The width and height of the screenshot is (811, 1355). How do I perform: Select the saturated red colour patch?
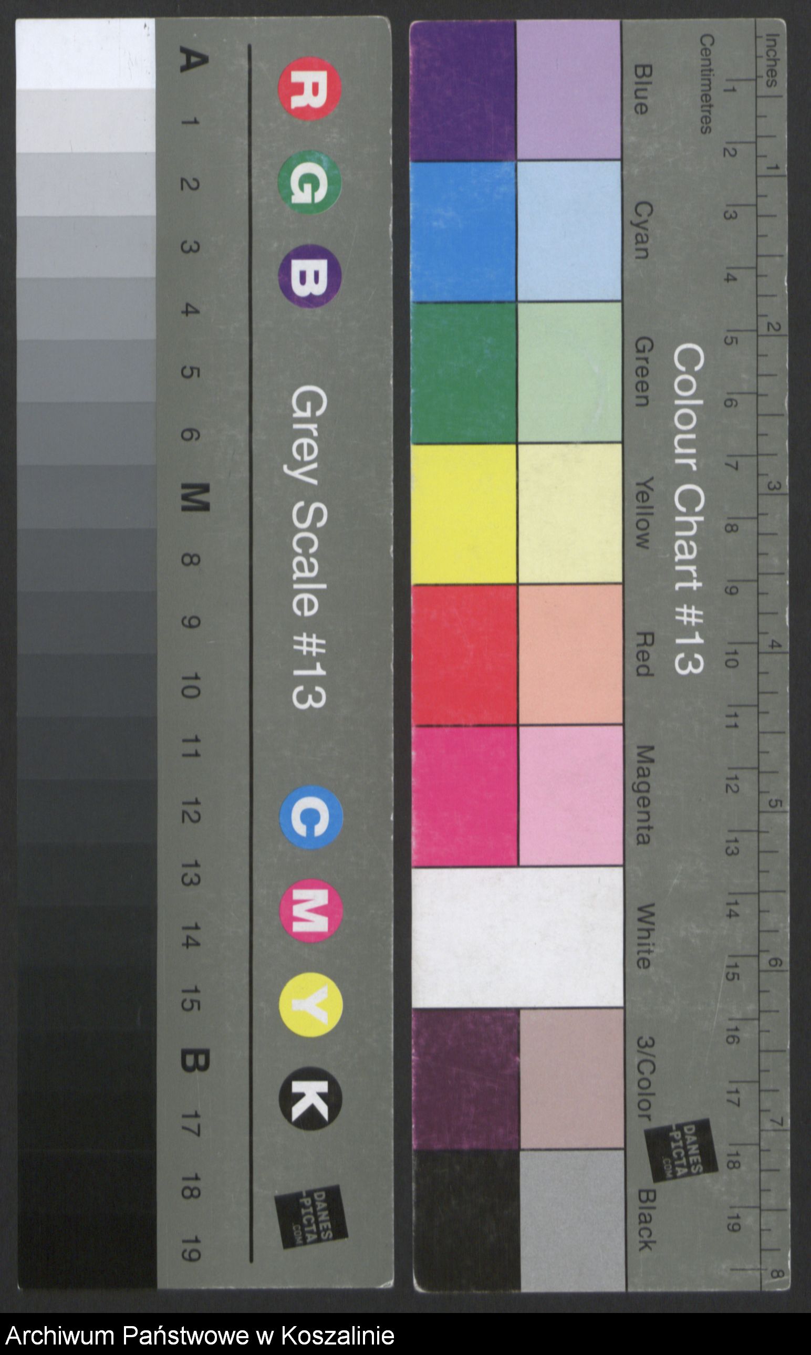coord(464,655)
